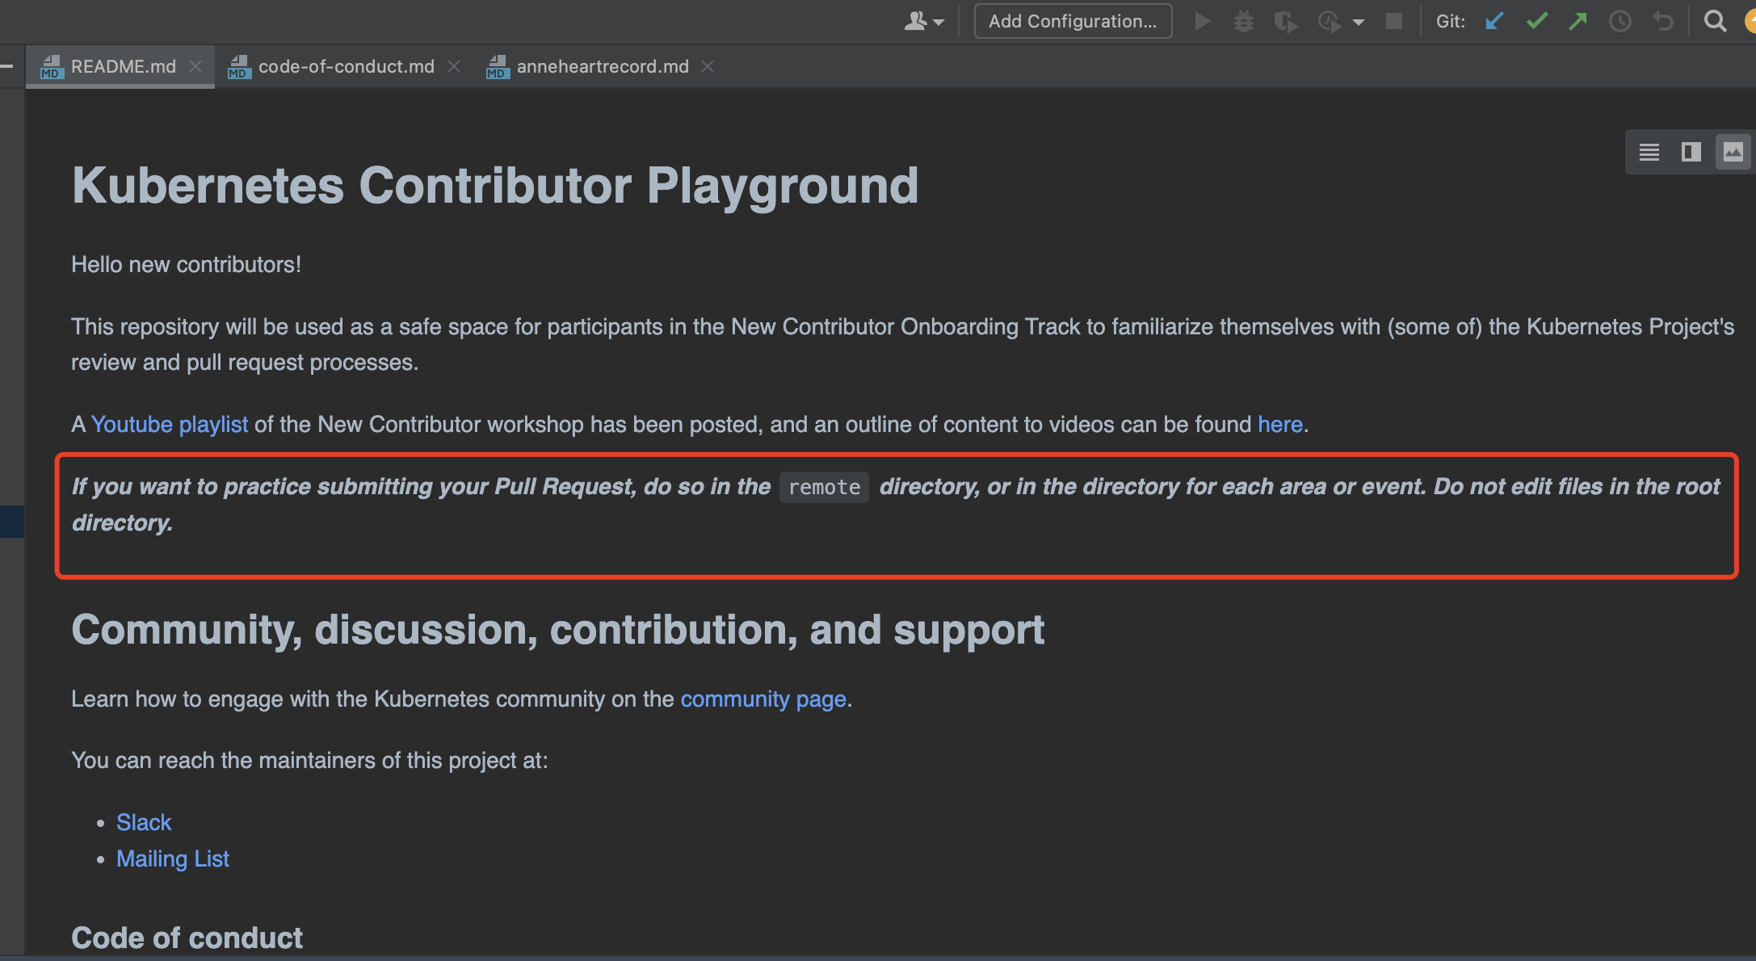
Task: Open Git Show History clock icon
Action: pyautogui.click(x=1620, y=21)
